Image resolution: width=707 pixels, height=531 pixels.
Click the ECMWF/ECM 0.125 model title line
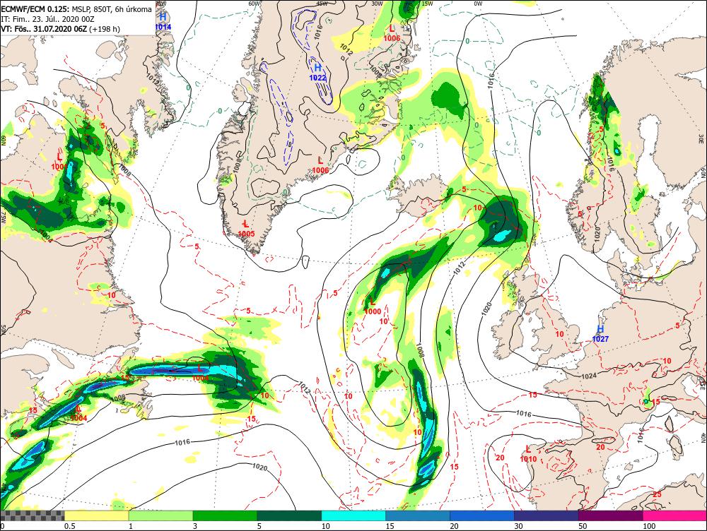pyautogui.click(x=76, y=9)
